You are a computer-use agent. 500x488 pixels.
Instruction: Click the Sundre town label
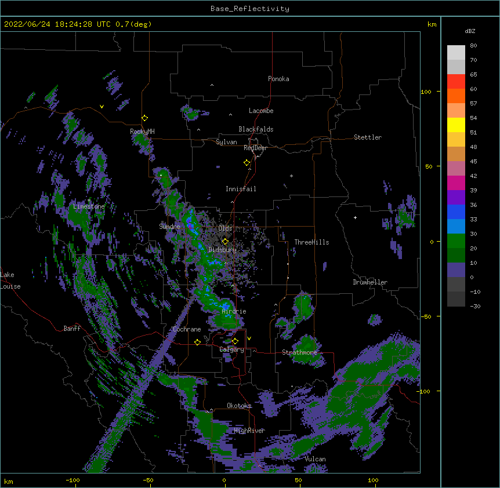click(x=169, y=227)
